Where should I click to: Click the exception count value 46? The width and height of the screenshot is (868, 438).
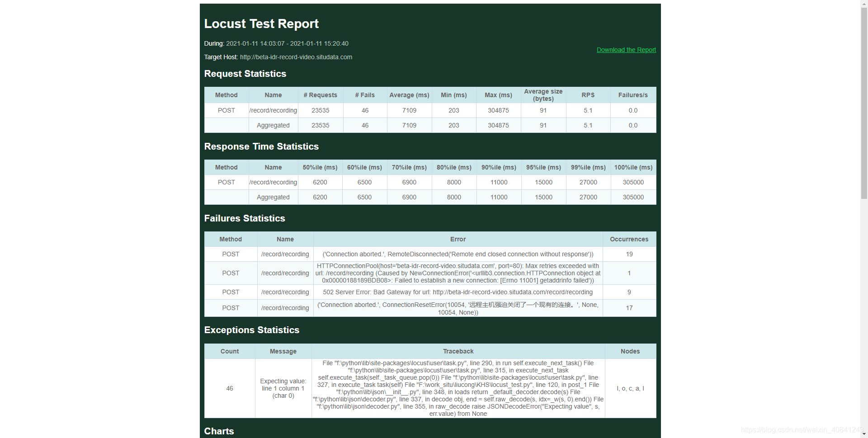coord(230,388)
